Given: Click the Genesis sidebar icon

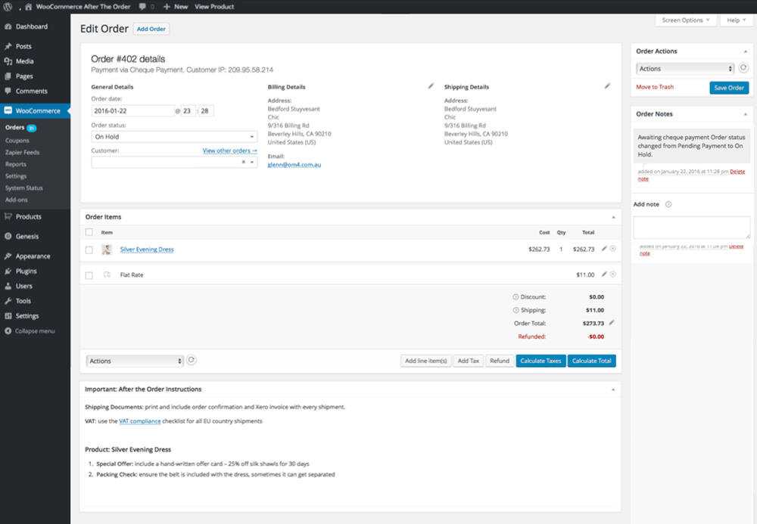Looking at the screenshot, I should point(8,236).
